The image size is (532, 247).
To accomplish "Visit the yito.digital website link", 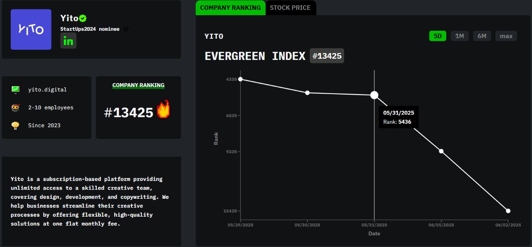I will coord(47,90).
